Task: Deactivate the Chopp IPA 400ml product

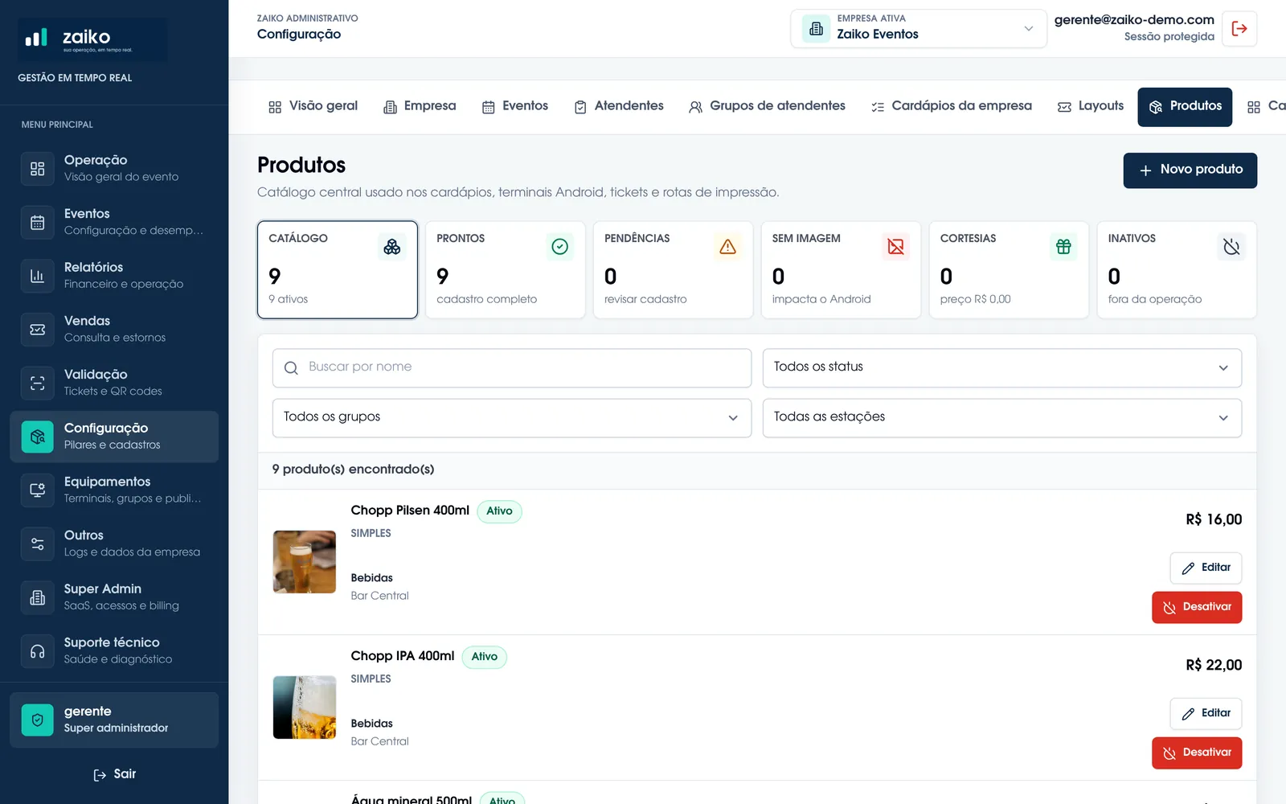Action: (1197, 753)
